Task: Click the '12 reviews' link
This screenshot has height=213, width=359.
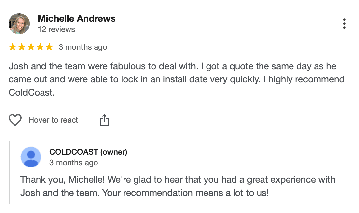Action: [56, 29]
